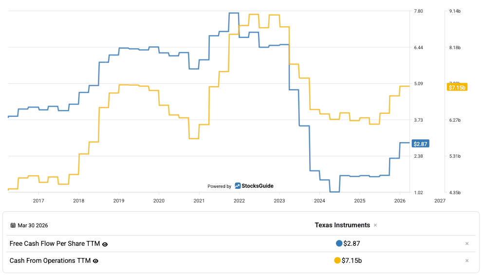Click the blue $2.87 chart value tag

point(420,144)
